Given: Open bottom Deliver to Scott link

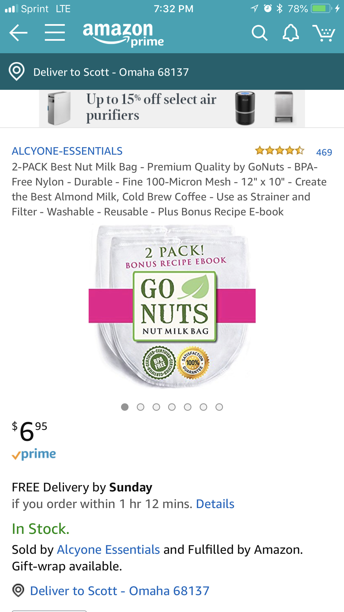Looking at the screenshot, I should [x=119, y=591].
